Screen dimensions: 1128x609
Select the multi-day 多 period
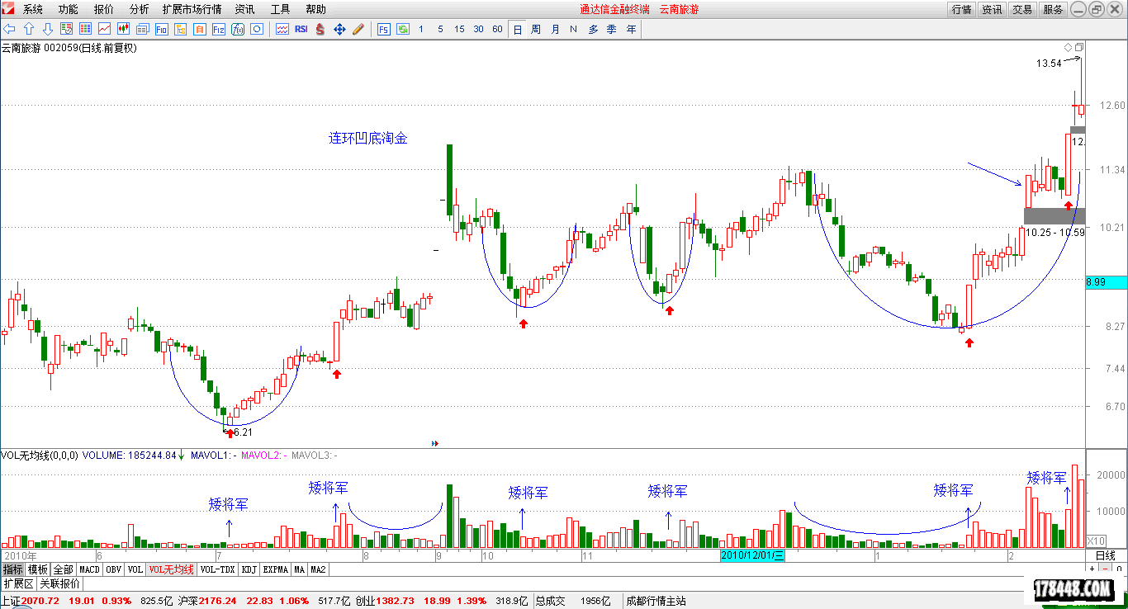(593, 29)
